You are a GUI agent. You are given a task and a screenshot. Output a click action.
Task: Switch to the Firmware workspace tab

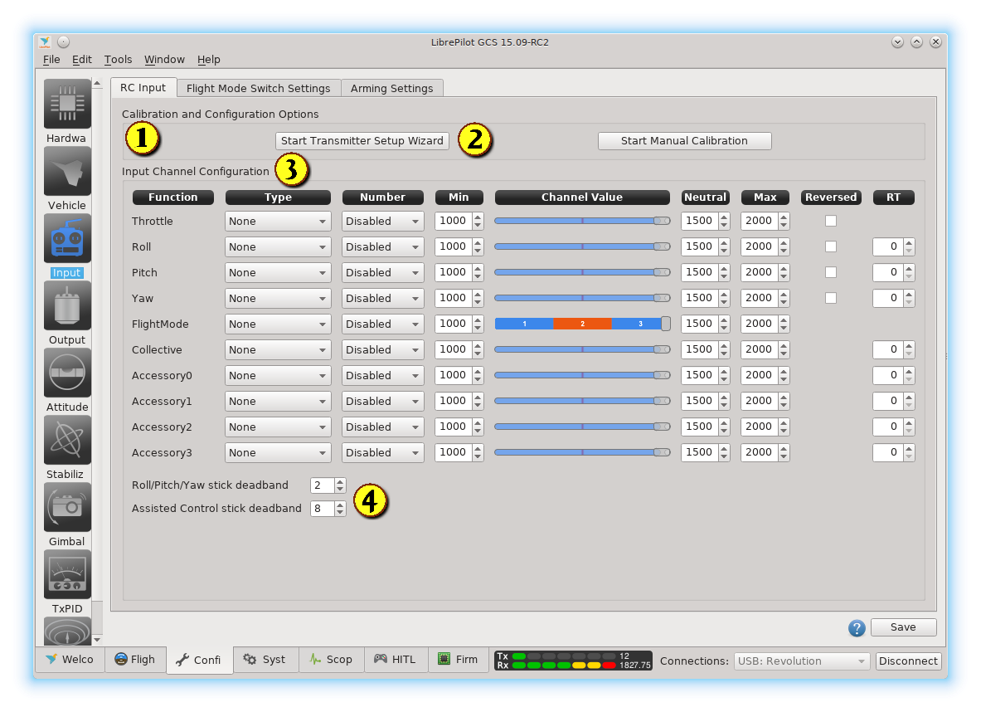pyautogui.click(x=458, y=660)
